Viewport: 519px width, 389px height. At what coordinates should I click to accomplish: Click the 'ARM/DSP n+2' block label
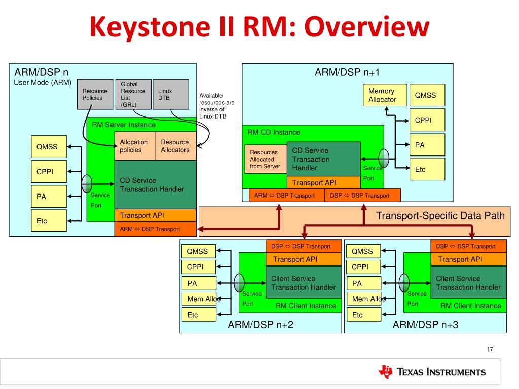click(261, 325)
